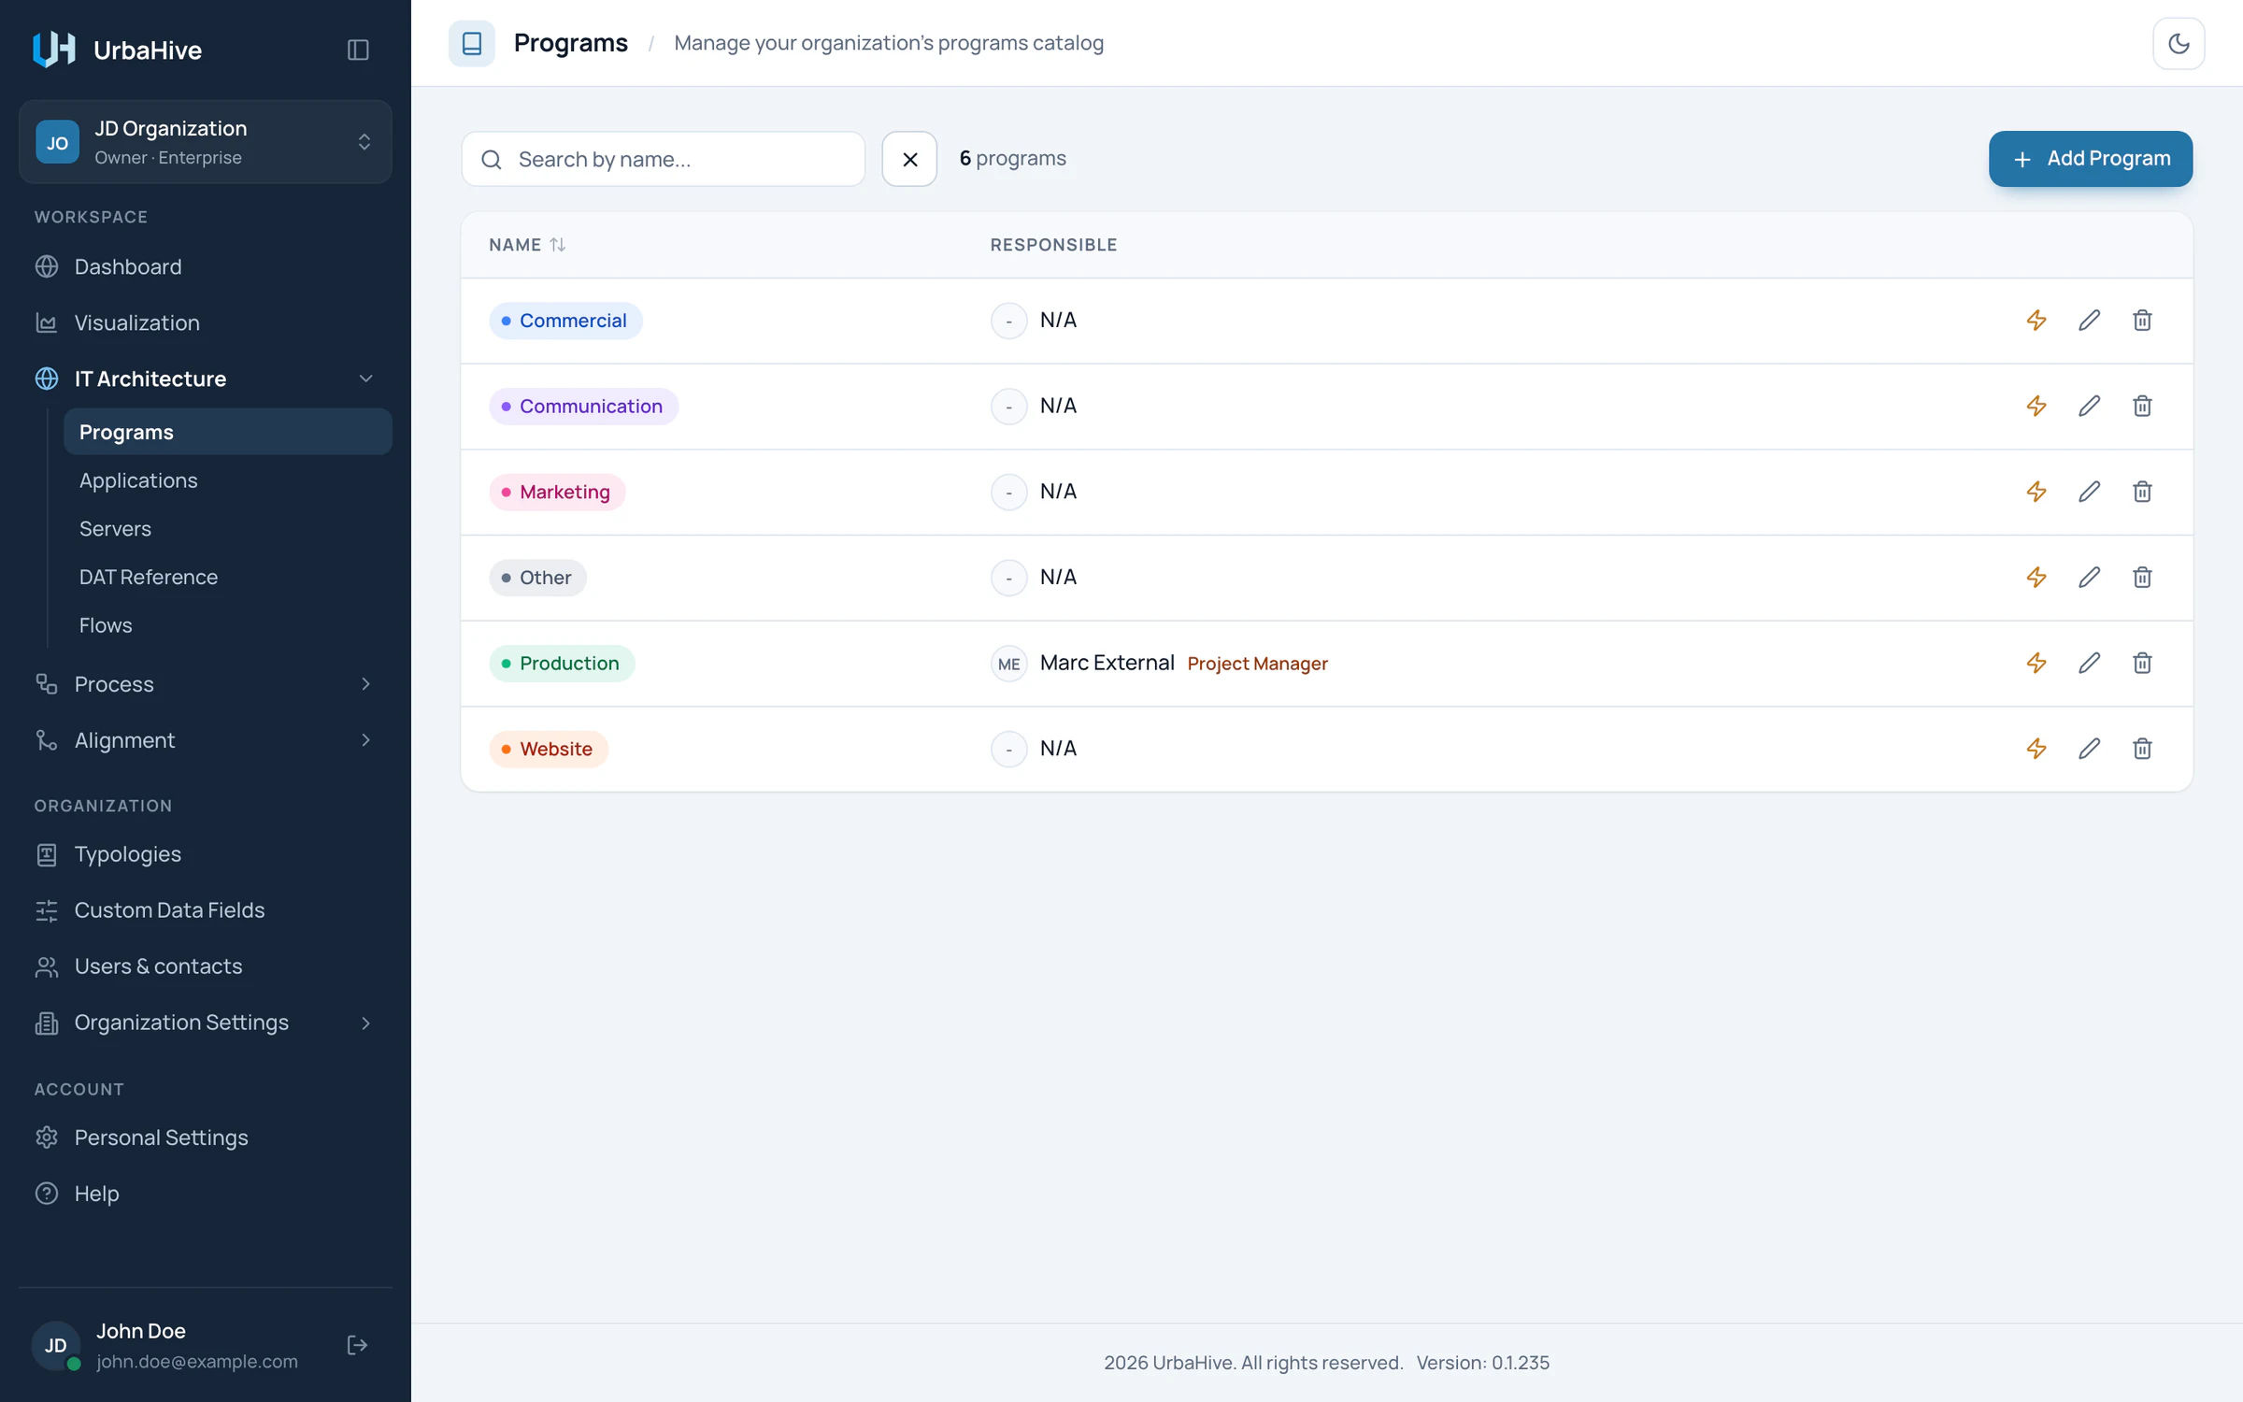
Task: Delete the Production program
Action: click(x=2142, y=664)
